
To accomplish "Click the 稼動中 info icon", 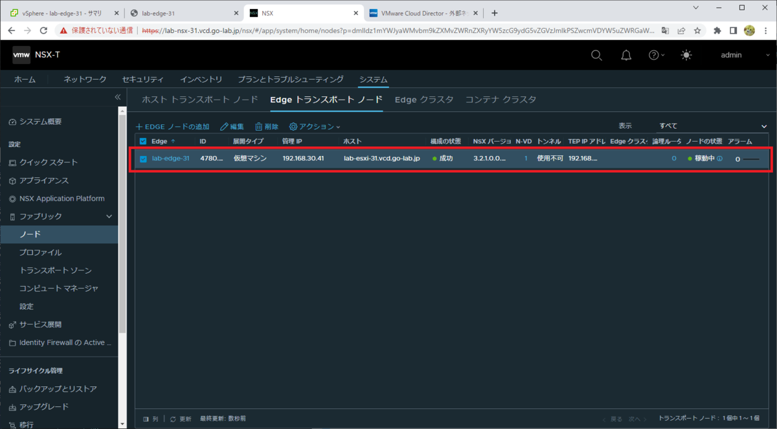I will tap(719, 159).
